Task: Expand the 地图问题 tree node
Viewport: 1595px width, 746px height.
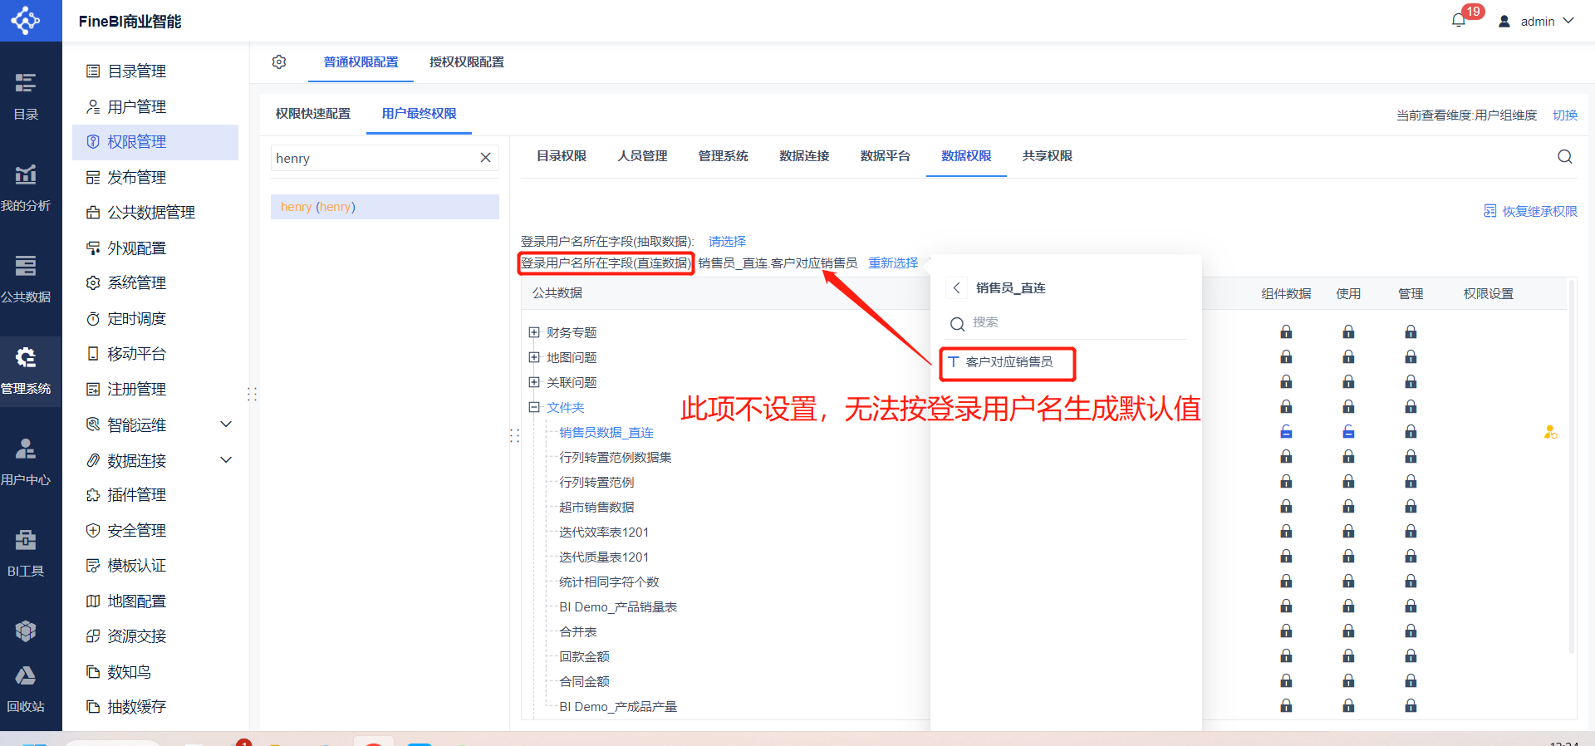Action: [534, 357]
